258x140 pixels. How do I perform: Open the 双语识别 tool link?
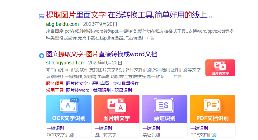123,90
